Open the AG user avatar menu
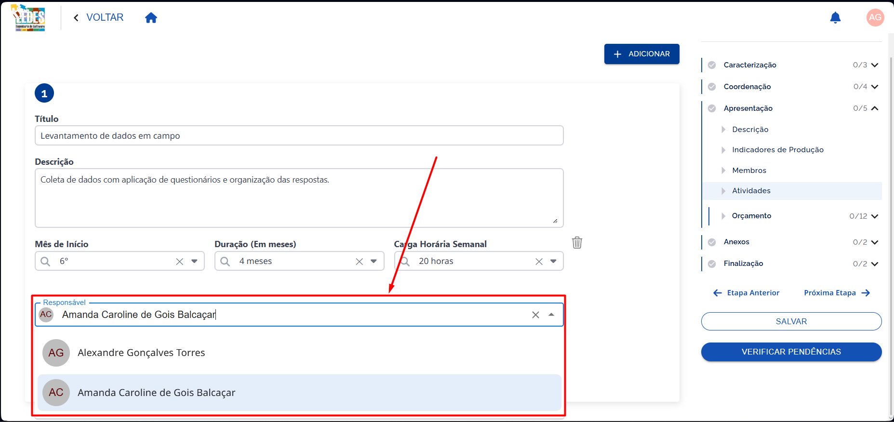 click(x=875, y=17)
